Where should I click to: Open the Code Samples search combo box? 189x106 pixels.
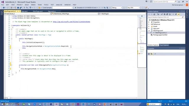click(x=63, y=8)
